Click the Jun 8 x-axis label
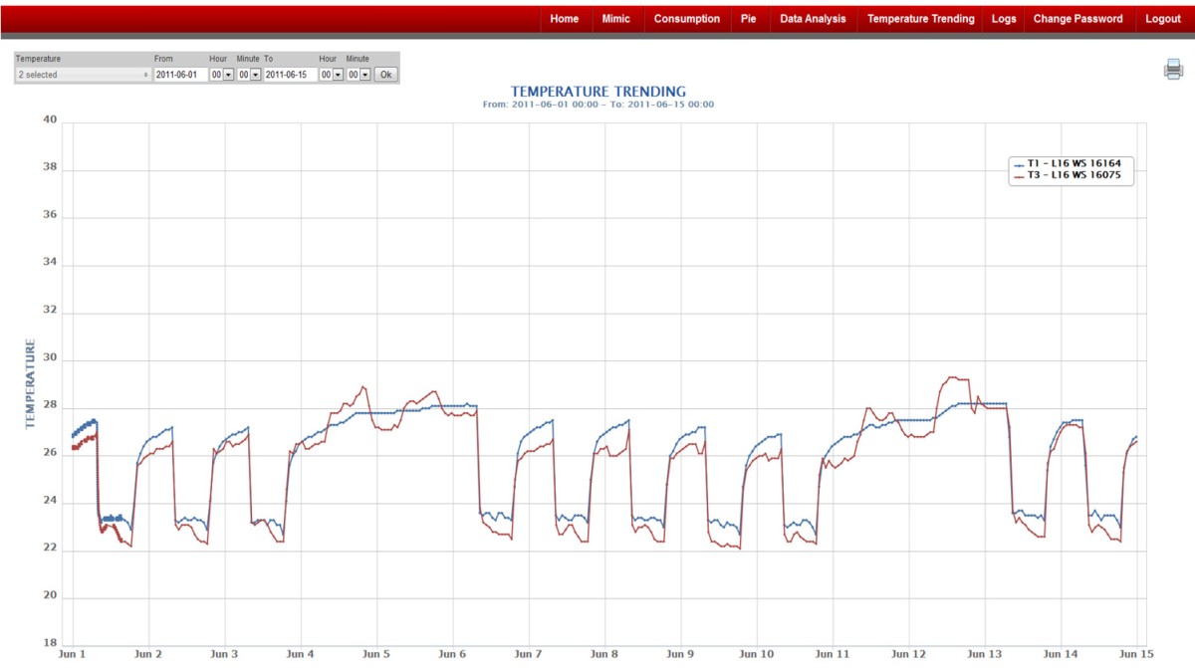1195x668 pixels. click(604, 655)
